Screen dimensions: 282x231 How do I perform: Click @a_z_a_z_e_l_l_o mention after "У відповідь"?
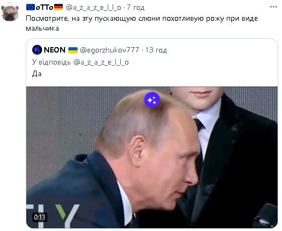click(x=101, y=62)
